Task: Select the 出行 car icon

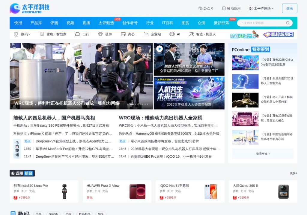Action: click(x=78, y=34)
